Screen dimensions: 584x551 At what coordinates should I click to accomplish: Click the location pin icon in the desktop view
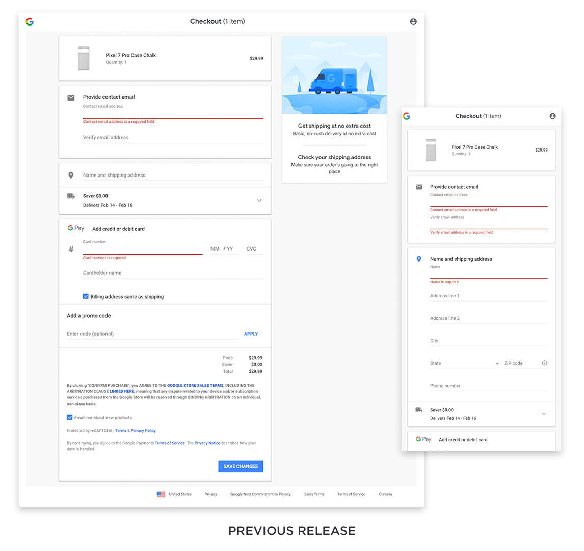click(71, 175)
